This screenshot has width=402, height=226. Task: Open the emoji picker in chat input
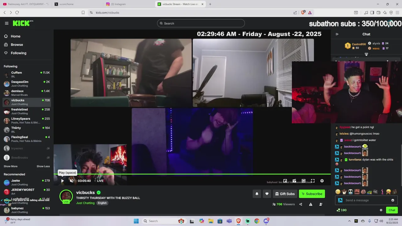(393, 200)
